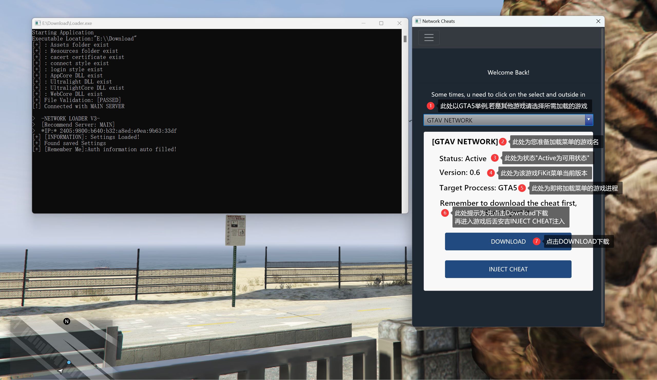This screenshot has width=657, height=380.
Task: Click the red number 4 marker beside Version
Action: [x=491, y=173]
